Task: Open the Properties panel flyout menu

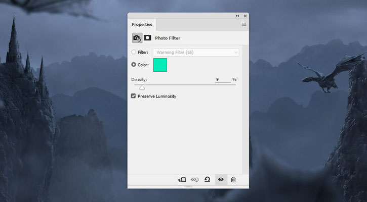Action: click(x=244, y=24)
